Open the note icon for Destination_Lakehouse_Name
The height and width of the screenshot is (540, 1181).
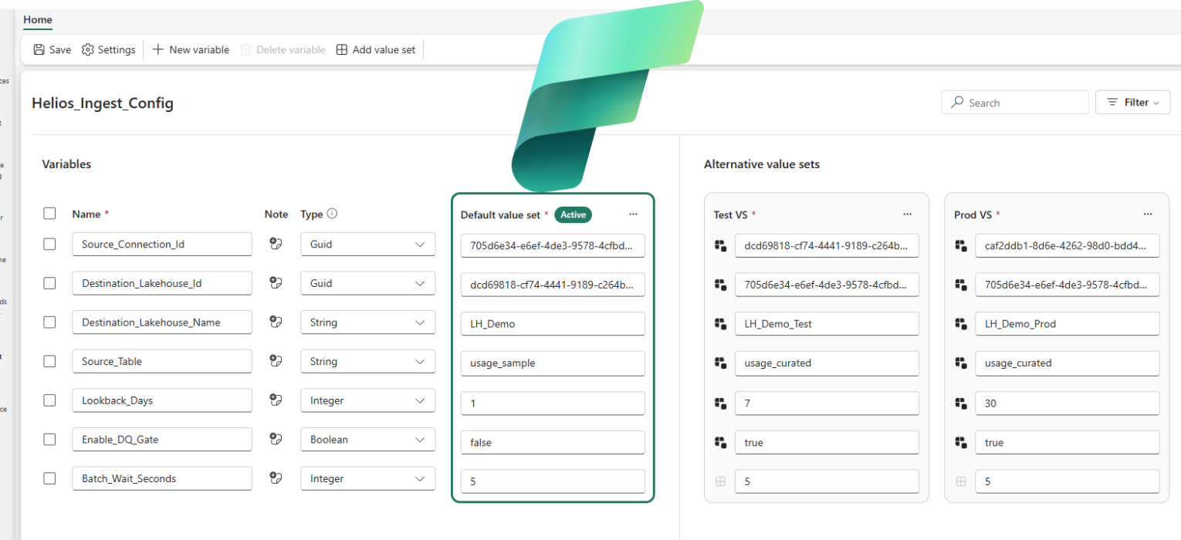pyautogui.click(x=276, y=322)
